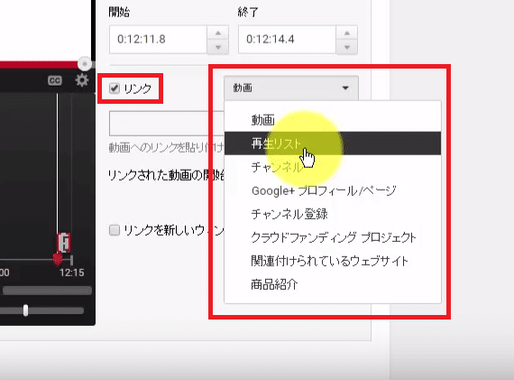Select the annotation marker on the timeline

click(x=64, y=243)
